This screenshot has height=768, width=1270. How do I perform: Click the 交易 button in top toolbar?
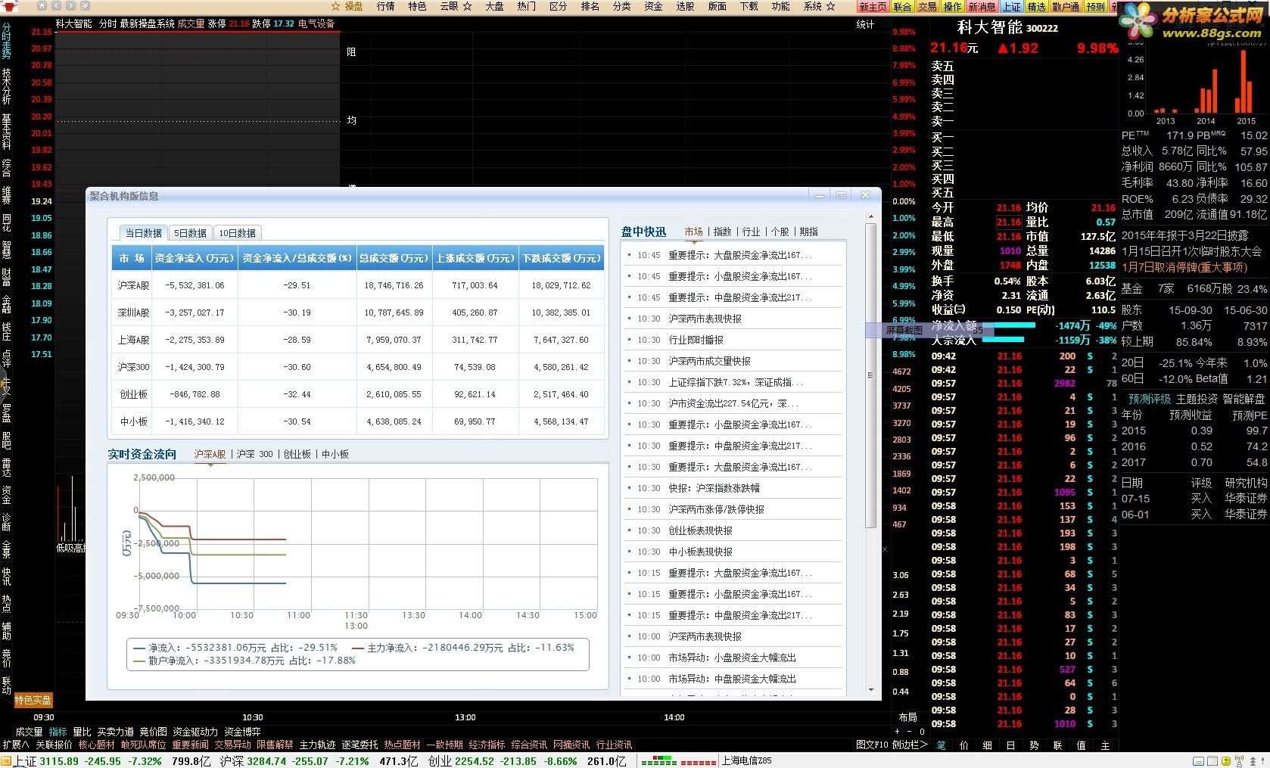[x=927, y=7]
